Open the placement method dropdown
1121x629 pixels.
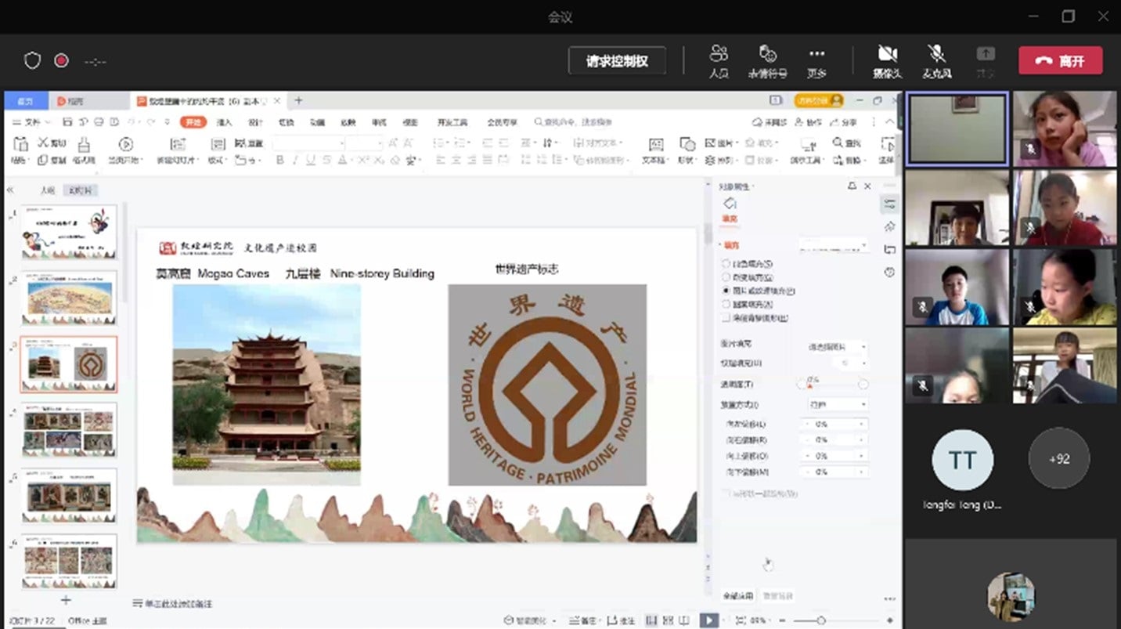(838, 404)
